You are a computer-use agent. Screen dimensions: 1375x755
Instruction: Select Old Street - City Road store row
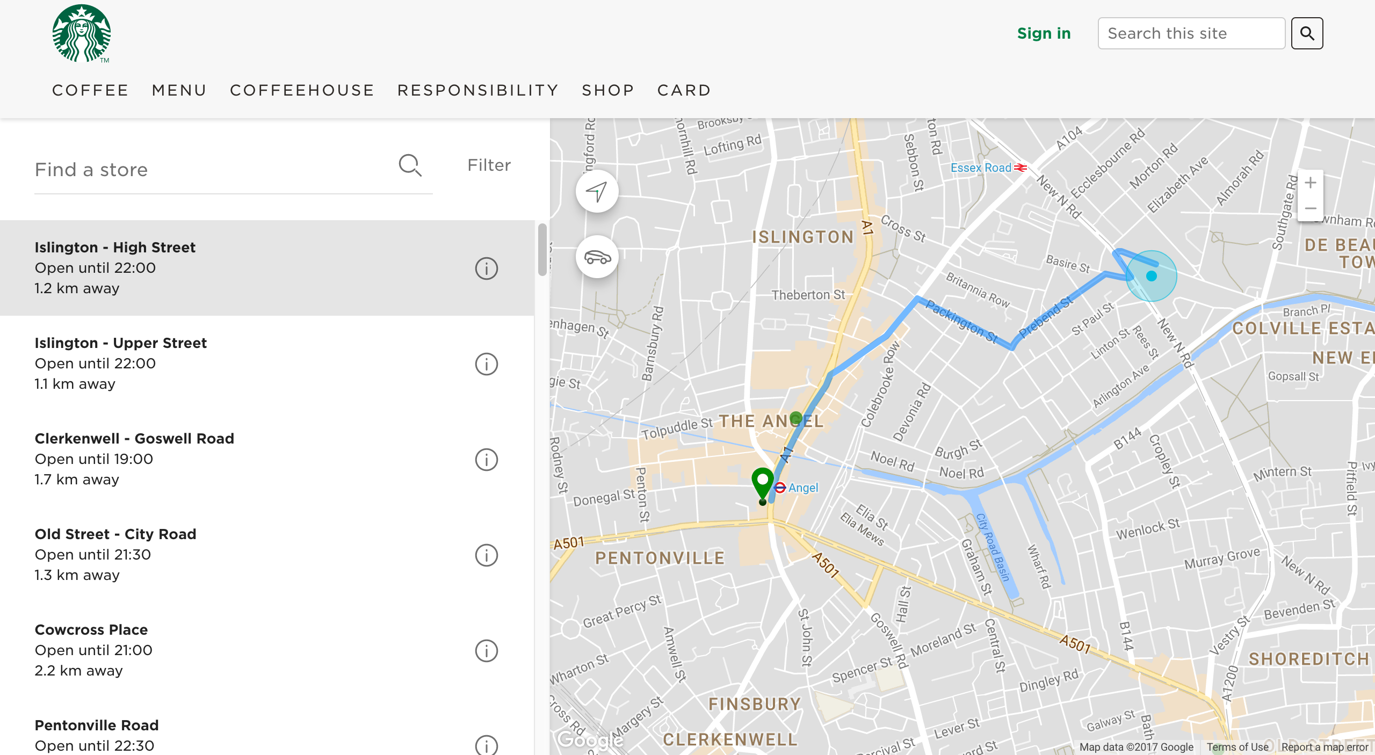267,555
